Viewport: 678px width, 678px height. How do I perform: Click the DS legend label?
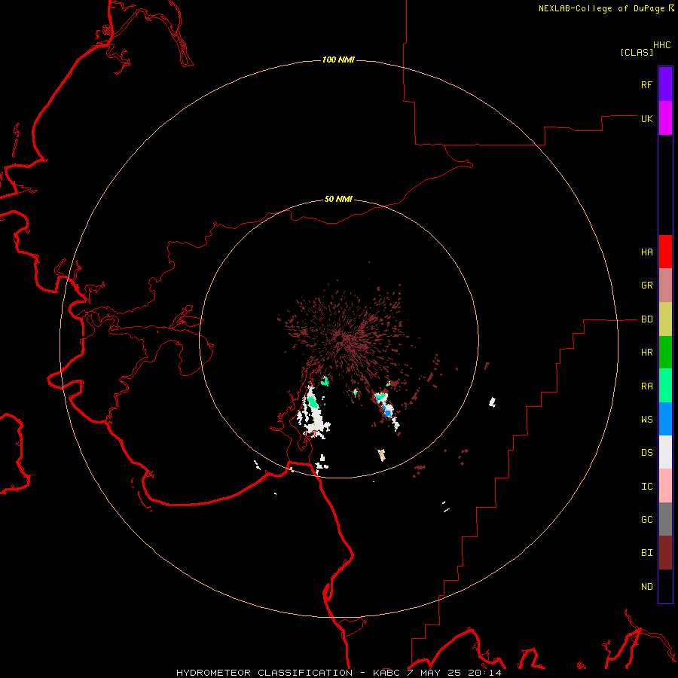tap(646, 453)
